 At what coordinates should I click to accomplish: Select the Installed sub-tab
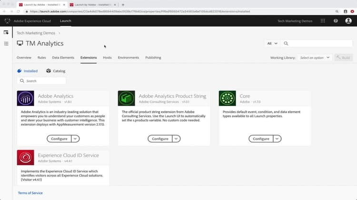tap(28, 71)
